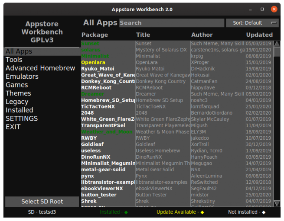This screenshot has width=284, height=221.
Task: Sort by the Package column header
Action: pyautogui.click(x=95, y=35)
